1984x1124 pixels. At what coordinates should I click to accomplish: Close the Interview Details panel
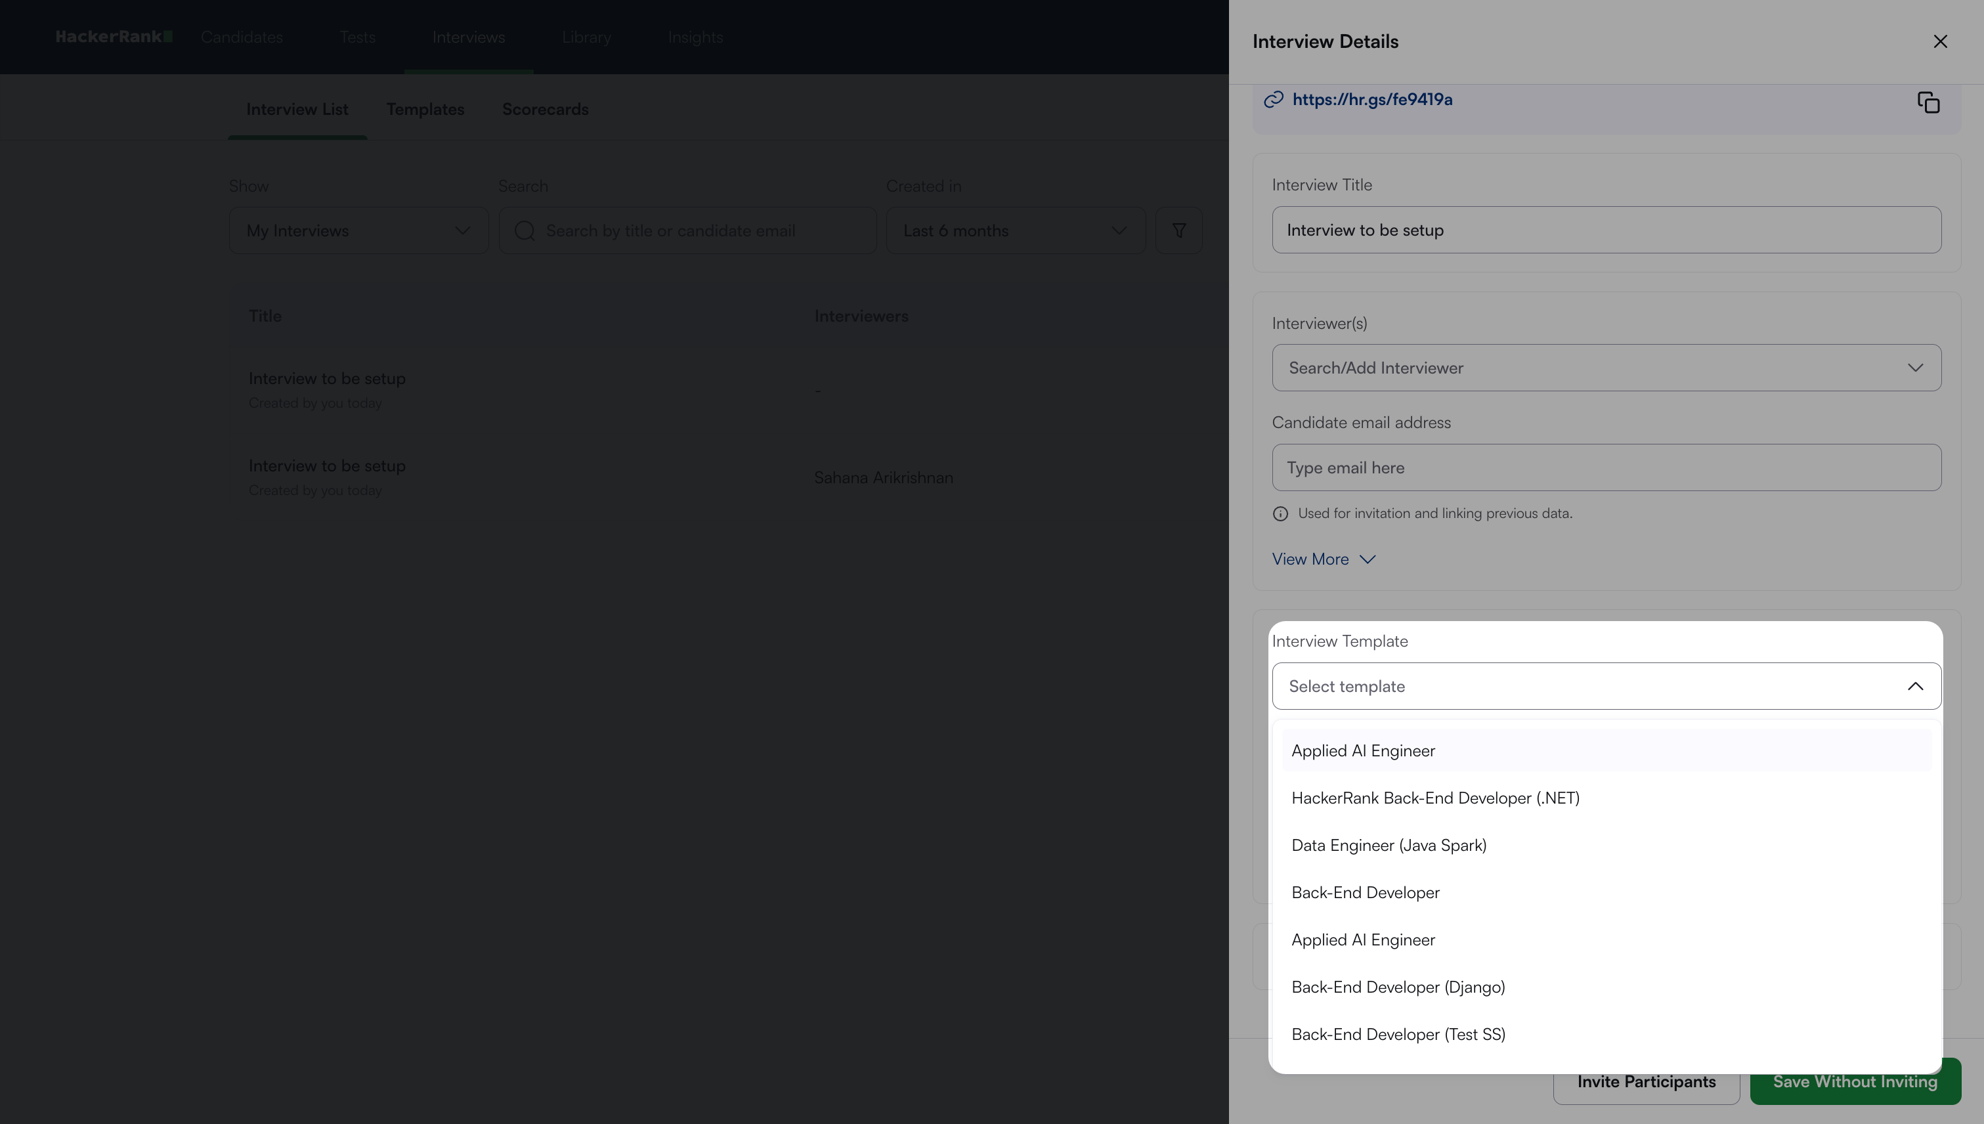[x=1939, y=41]
